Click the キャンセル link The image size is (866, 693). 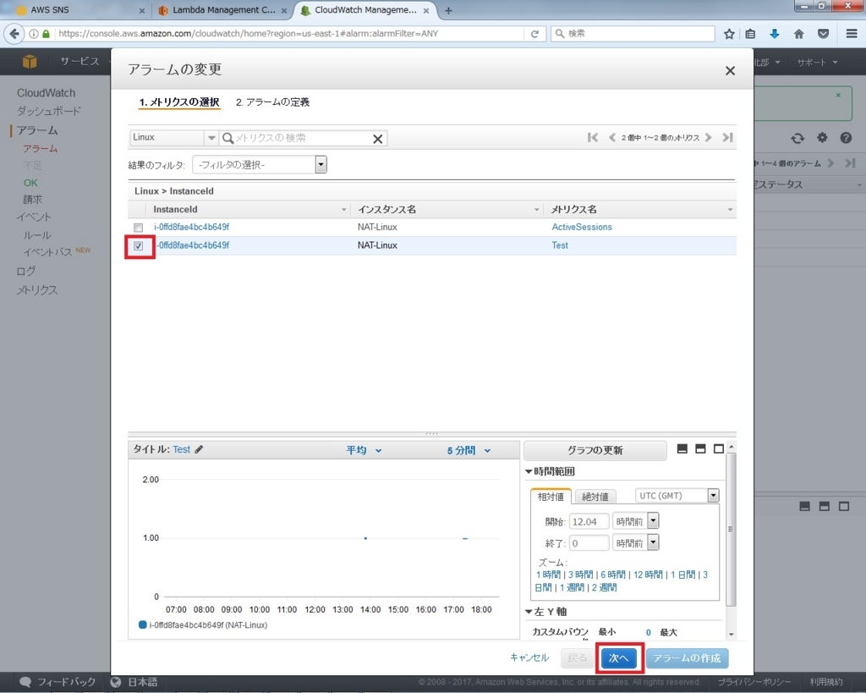pos(529,657)
